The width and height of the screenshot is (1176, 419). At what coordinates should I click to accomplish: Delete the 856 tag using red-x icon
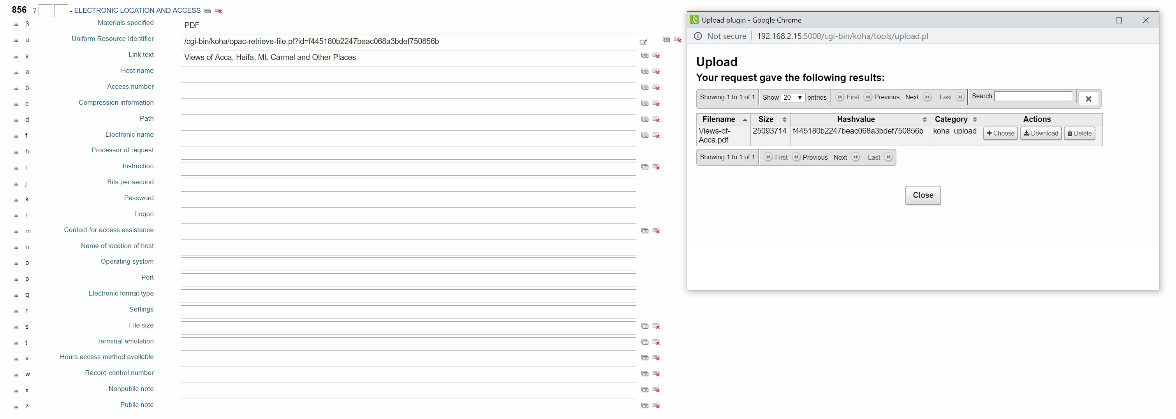(x=219, y=11)
